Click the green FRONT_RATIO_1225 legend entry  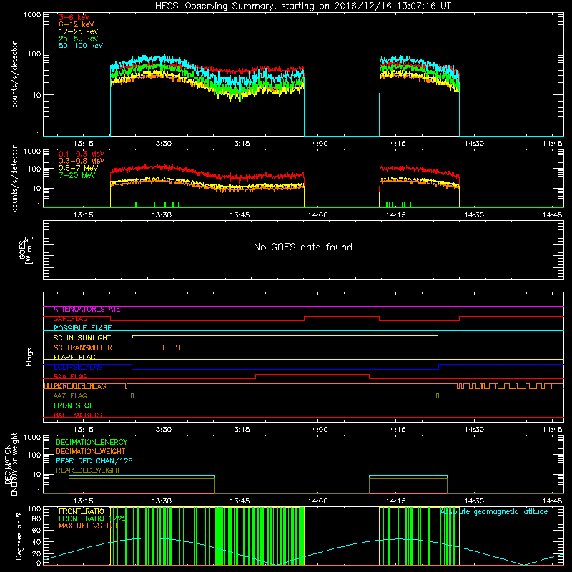point(92,519)
